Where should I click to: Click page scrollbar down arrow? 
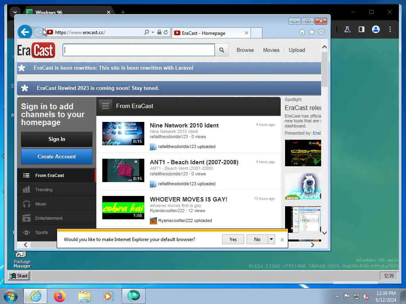point(324,233)
